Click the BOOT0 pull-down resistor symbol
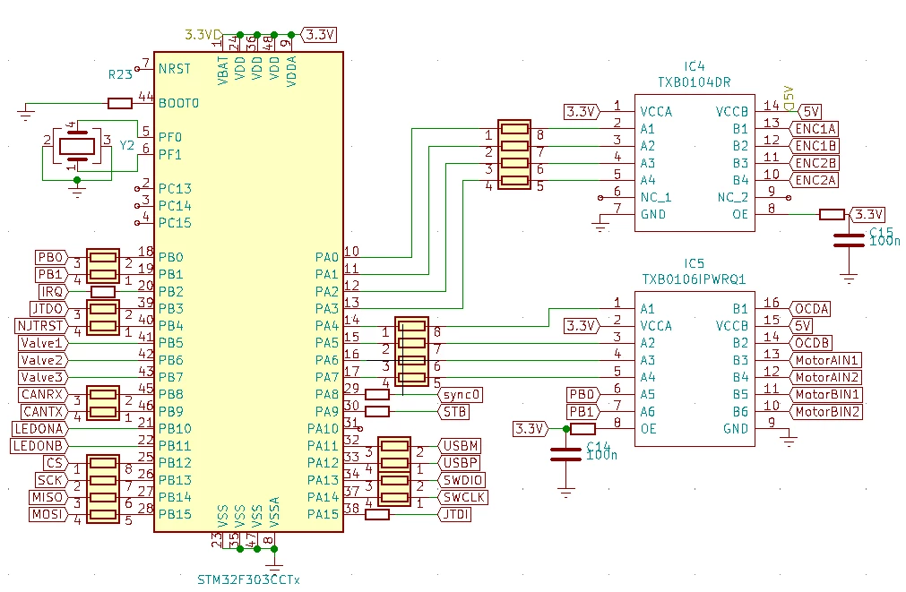Image resolution: width=906 pixels, height=592 pixels. pos(120,103)
